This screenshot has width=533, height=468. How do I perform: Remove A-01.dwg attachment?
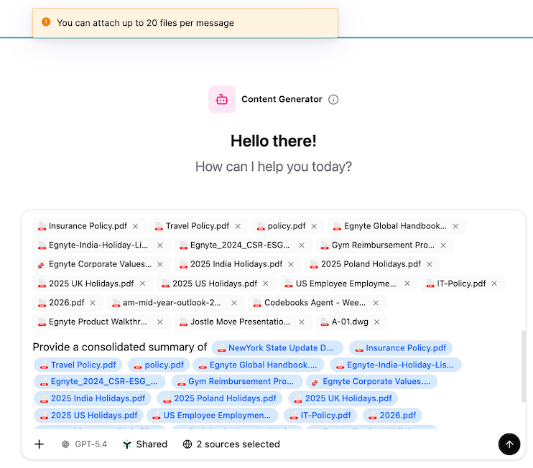(x=376, y=322)
